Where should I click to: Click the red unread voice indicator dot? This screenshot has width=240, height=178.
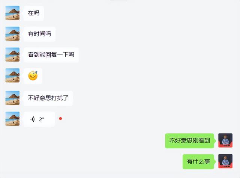pyautogui.click(x=60, y=119)
